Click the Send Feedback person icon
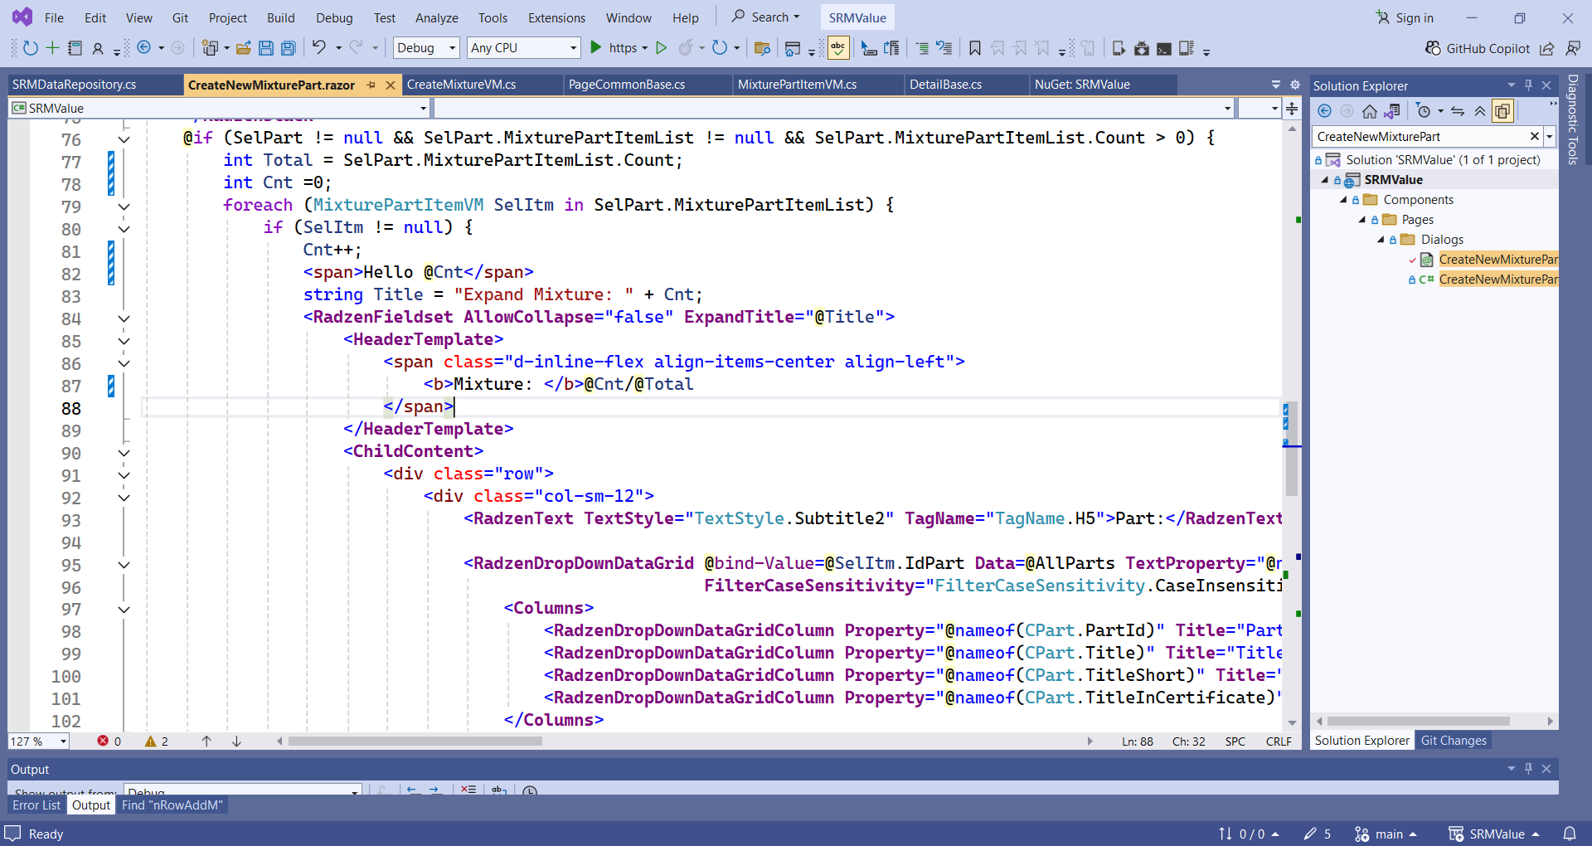1592x846 pixels. [1572, 48]
